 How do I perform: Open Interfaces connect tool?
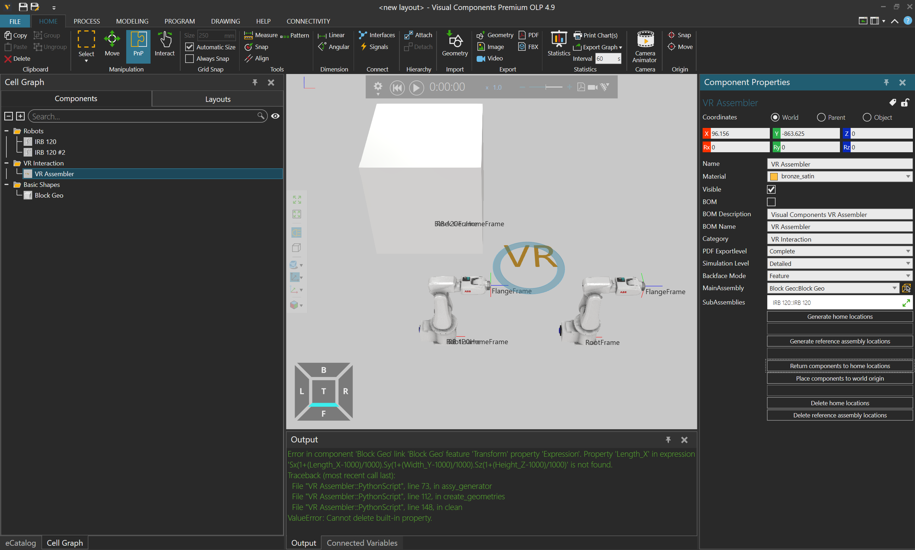coord(377,35)
